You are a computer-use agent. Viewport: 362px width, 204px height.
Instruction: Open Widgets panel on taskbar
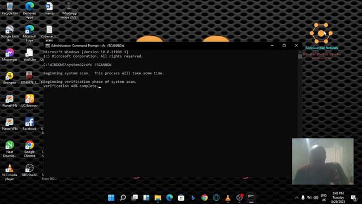[146, 198]
